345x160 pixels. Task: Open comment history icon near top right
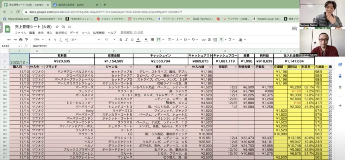294,29
